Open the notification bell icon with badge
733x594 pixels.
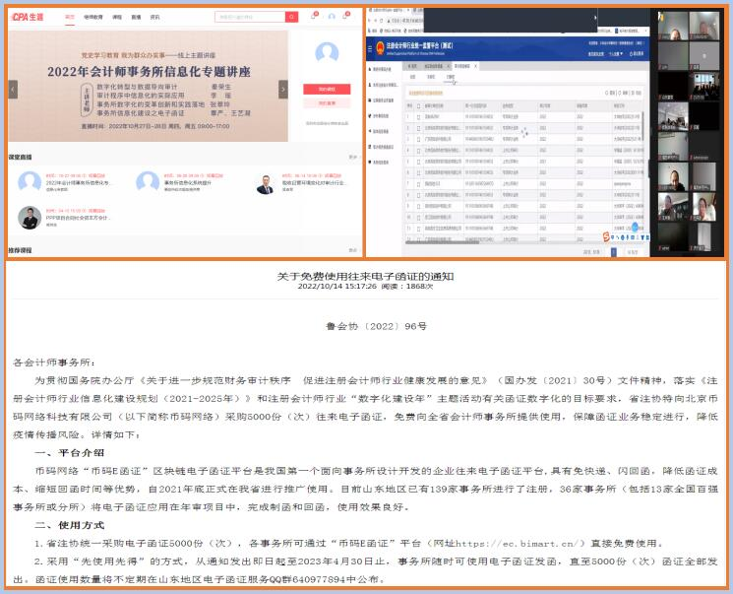(x=314, y=17)
